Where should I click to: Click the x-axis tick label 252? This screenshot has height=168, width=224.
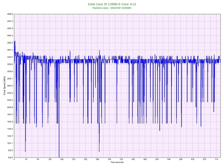point(86,159)
